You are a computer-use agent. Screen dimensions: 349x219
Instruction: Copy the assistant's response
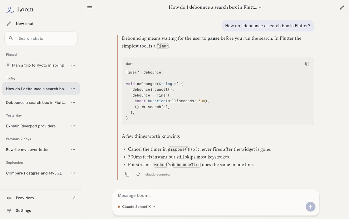click(127, 174)
